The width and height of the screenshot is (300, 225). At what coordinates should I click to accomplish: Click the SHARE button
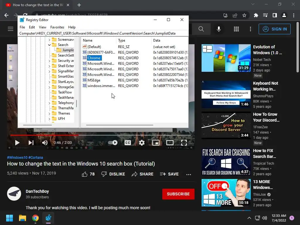tap(143, 174)
